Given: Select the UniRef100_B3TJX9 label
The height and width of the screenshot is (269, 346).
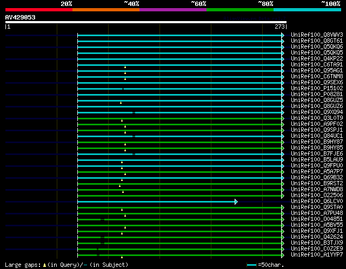Looking at the screenshot, I should [317, 243].
